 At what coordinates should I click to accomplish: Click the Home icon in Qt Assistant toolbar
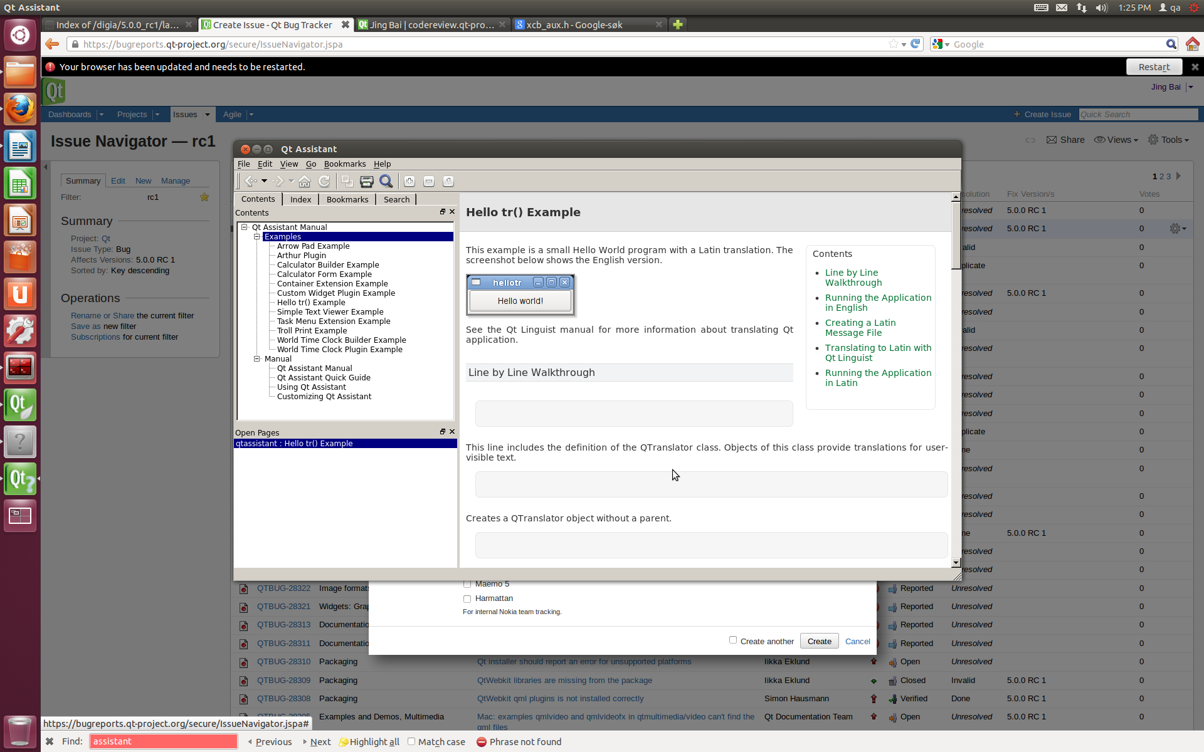click(304, 181)
